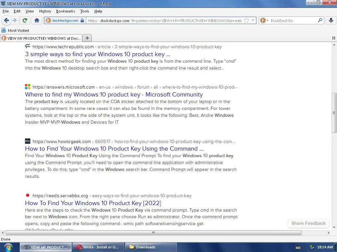This screenshot has width=337, height=252.
Task: Click the on-screen keyboard tray icon
Action: point(298,247)
